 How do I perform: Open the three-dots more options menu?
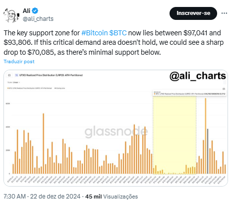tap(224, 13)
